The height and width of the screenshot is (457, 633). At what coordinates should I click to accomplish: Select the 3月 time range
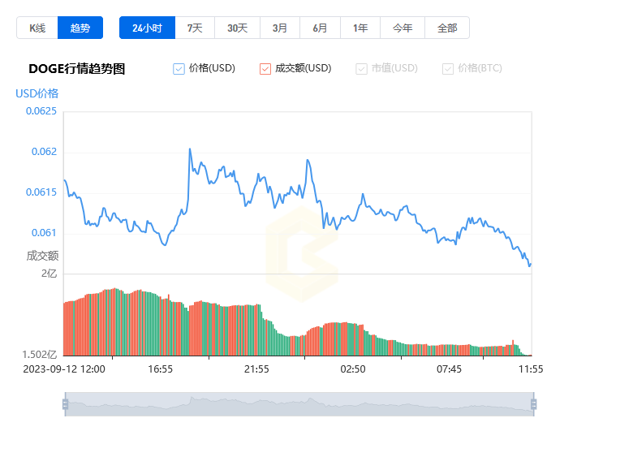point(280,28)
